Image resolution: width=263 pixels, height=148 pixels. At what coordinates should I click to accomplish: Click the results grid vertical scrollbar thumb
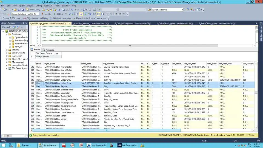click(256, 92)
